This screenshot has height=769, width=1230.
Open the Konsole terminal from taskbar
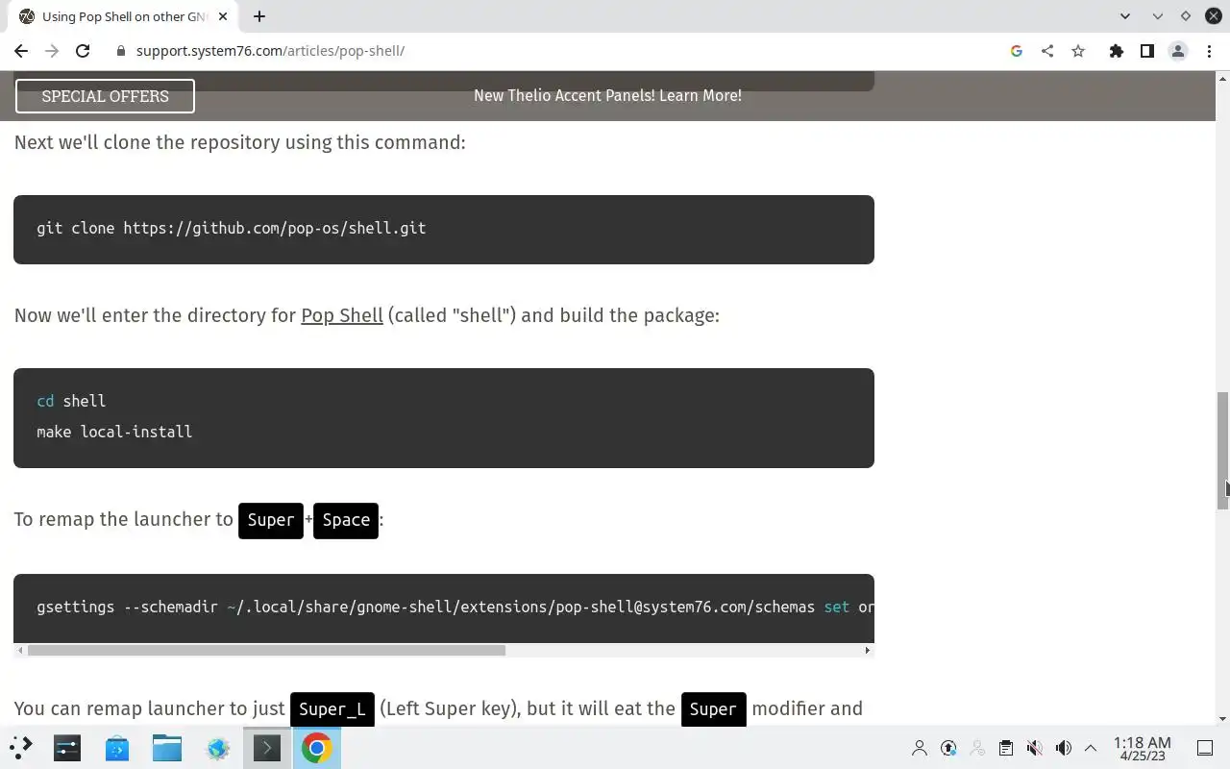267,748
